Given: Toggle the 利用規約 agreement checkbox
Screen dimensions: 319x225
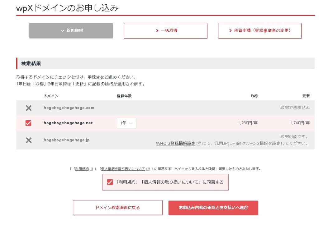Looking at the screenshot, I should pos(110,182).
